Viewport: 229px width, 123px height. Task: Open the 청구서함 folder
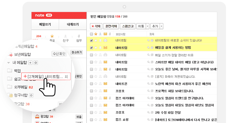(x=21, y=95)
